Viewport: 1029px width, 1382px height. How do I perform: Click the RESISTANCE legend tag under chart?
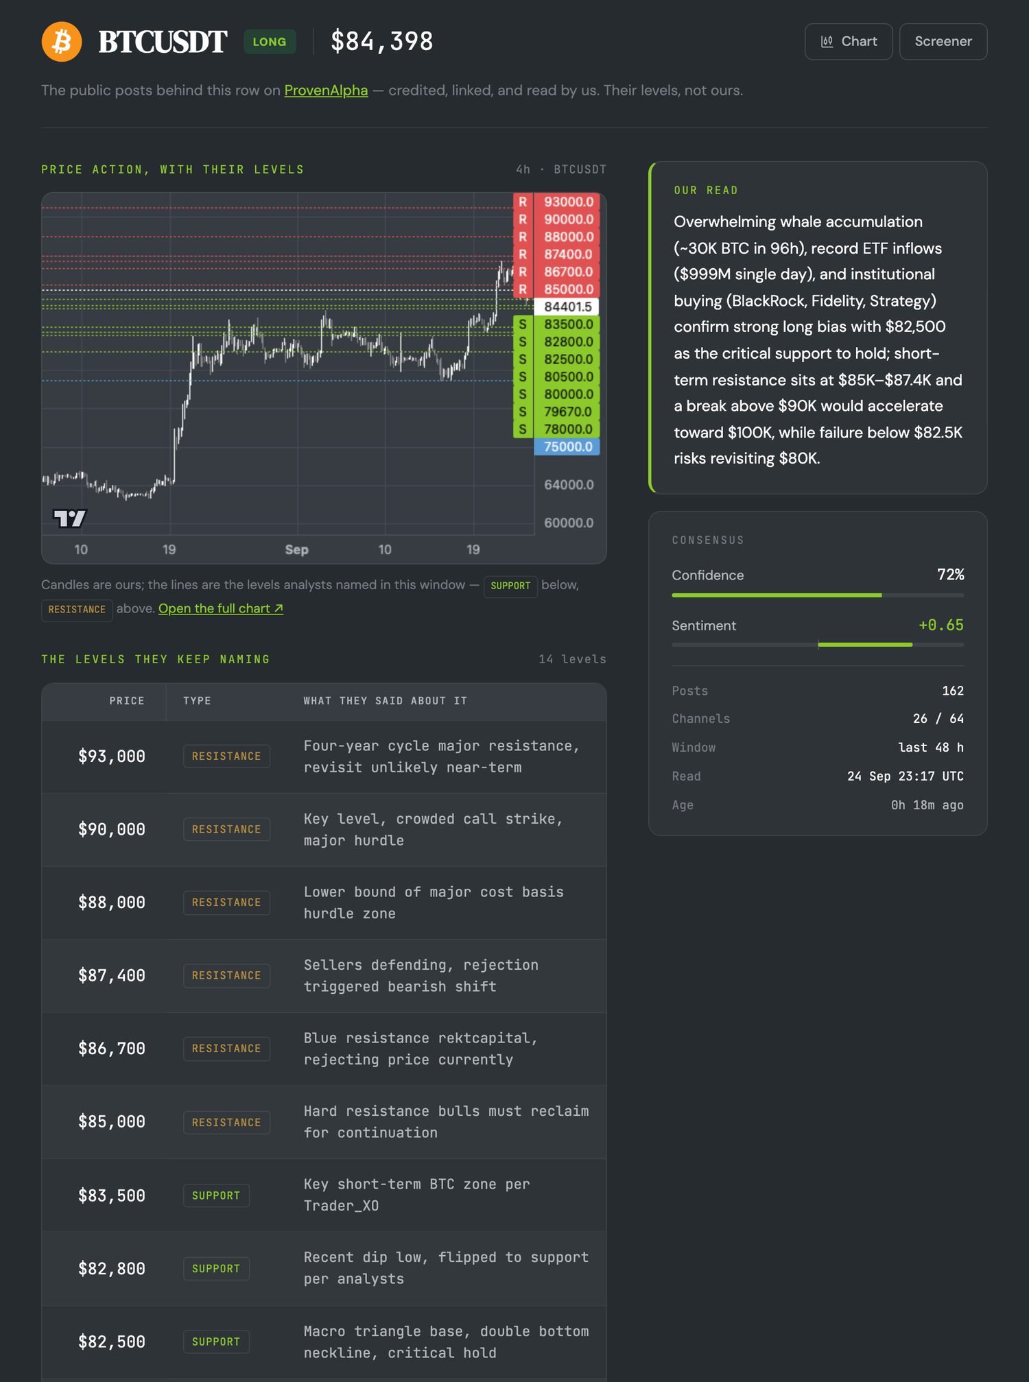77,610
